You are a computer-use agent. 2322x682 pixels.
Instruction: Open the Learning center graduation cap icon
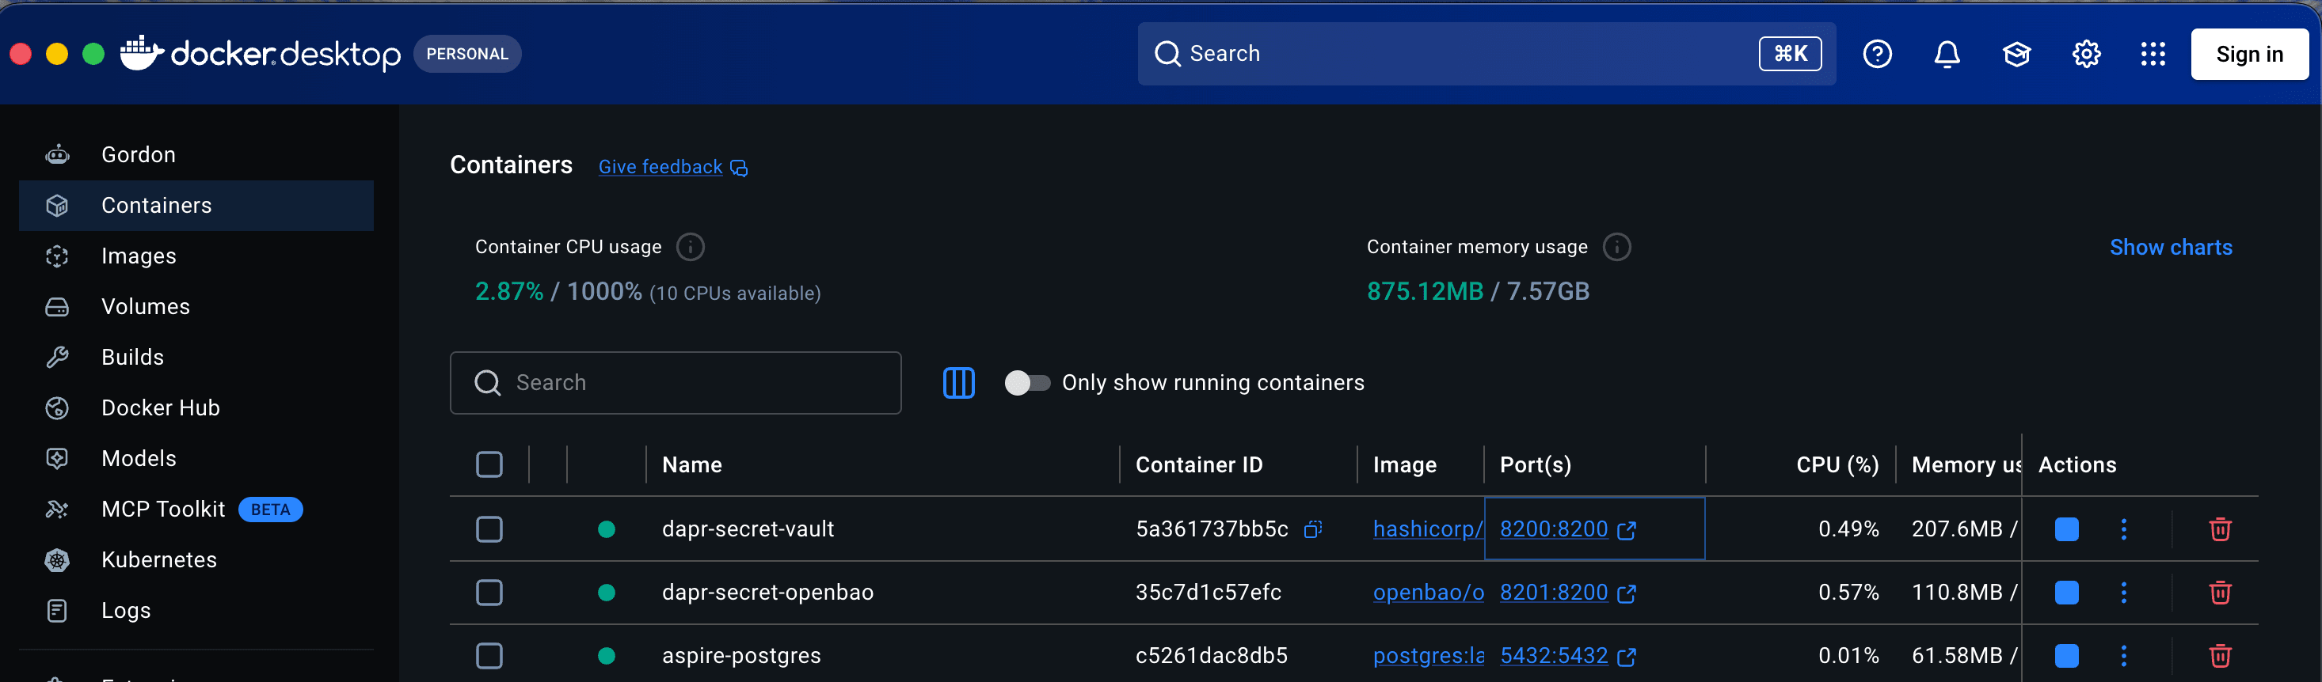(x=2016, y=54)
